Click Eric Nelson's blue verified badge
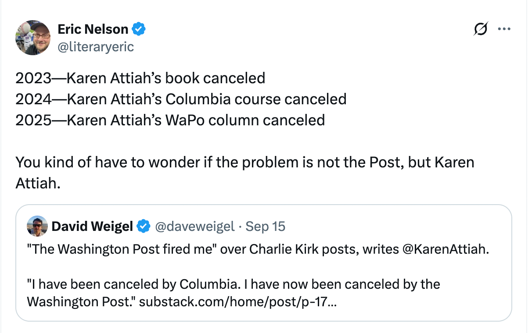This screenshot has height=333, width=532. (139, 29)
